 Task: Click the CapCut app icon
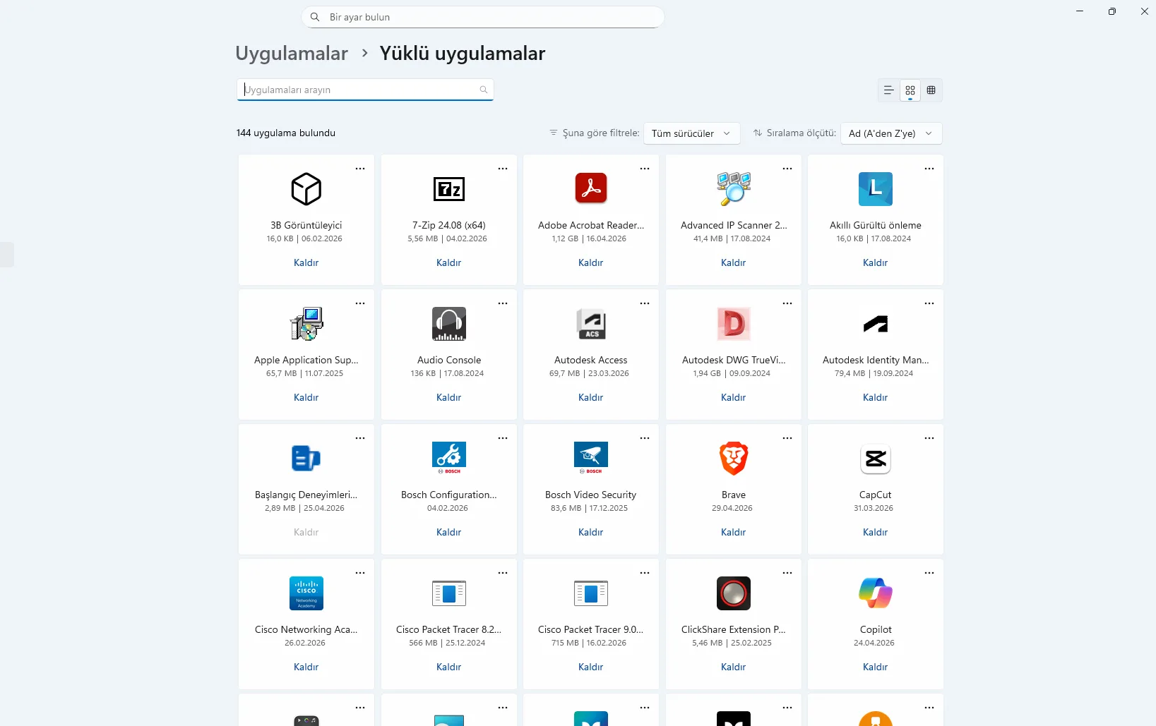tap(875, 459)
